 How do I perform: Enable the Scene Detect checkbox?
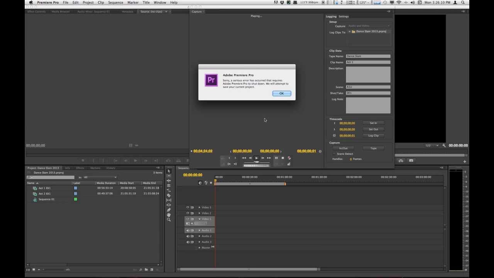(x=334, y=154)
